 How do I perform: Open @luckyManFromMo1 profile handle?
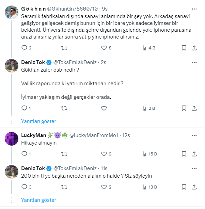pos(94,135)
